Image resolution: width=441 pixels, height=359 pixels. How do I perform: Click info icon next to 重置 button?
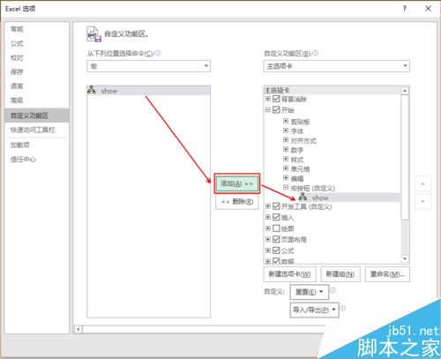[333, 290]
